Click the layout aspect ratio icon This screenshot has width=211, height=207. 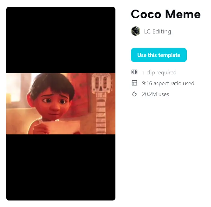[x=134, y=83]
